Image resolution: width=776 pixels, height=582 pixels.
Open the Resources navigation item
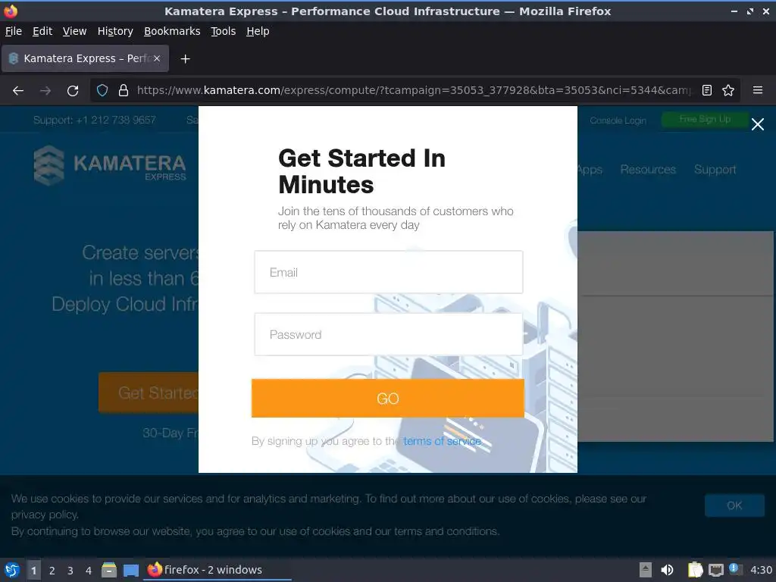click(648, 170)
